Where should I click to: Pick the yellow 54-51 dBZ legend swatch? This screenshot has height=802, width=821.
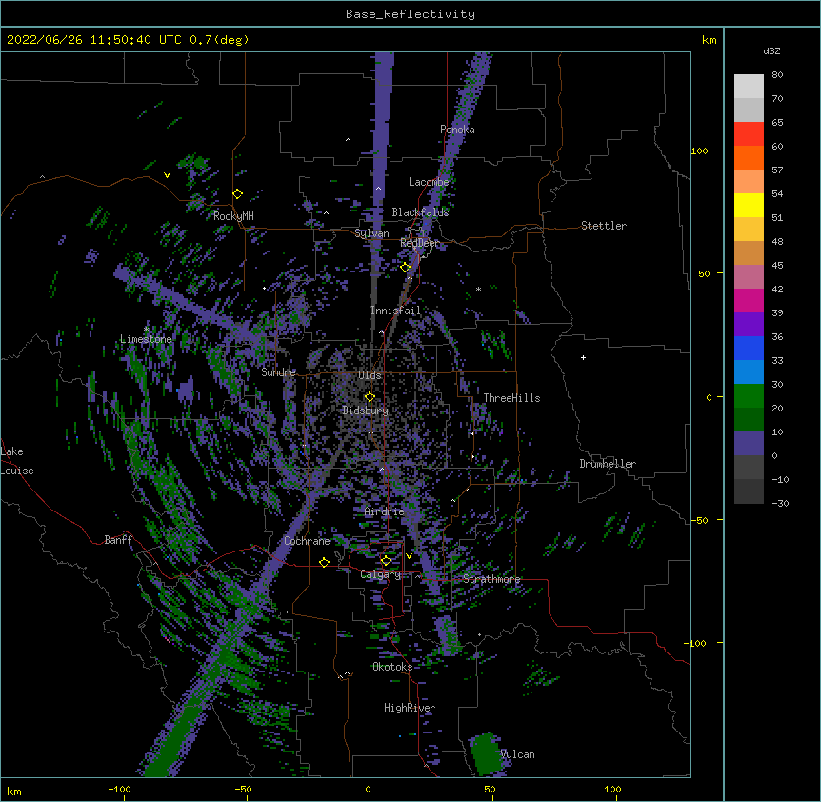pyautogui.click(x=749, y=205)
